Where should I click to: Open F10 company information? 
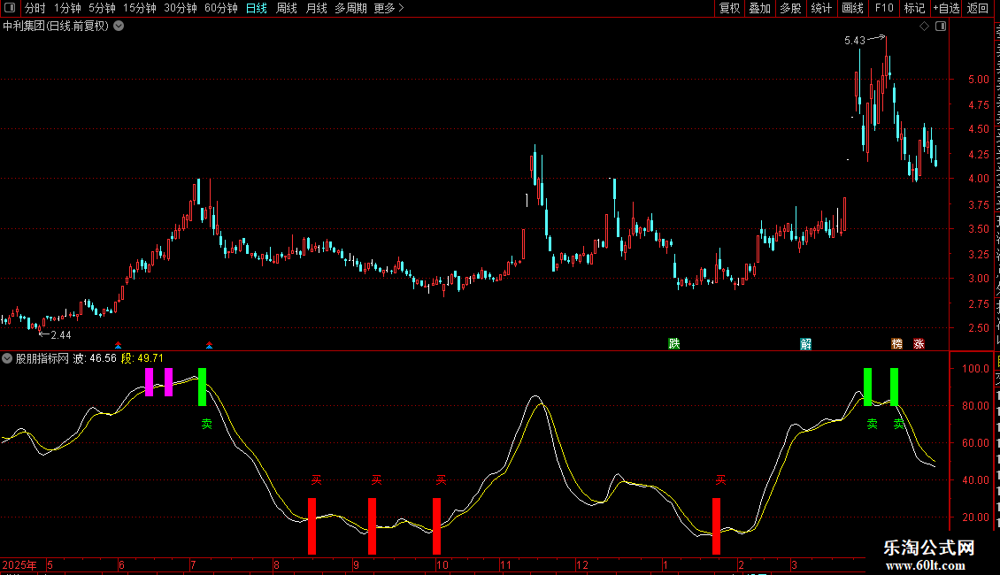point(883,8)
